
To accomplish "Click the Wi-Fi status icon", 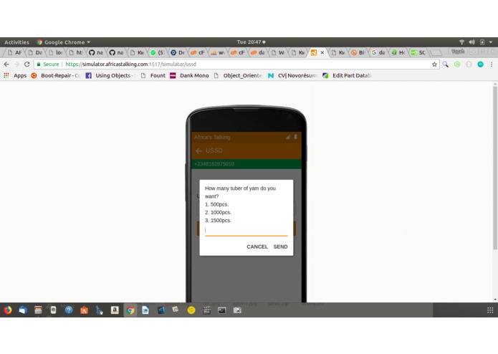I will tap(461, 42).
